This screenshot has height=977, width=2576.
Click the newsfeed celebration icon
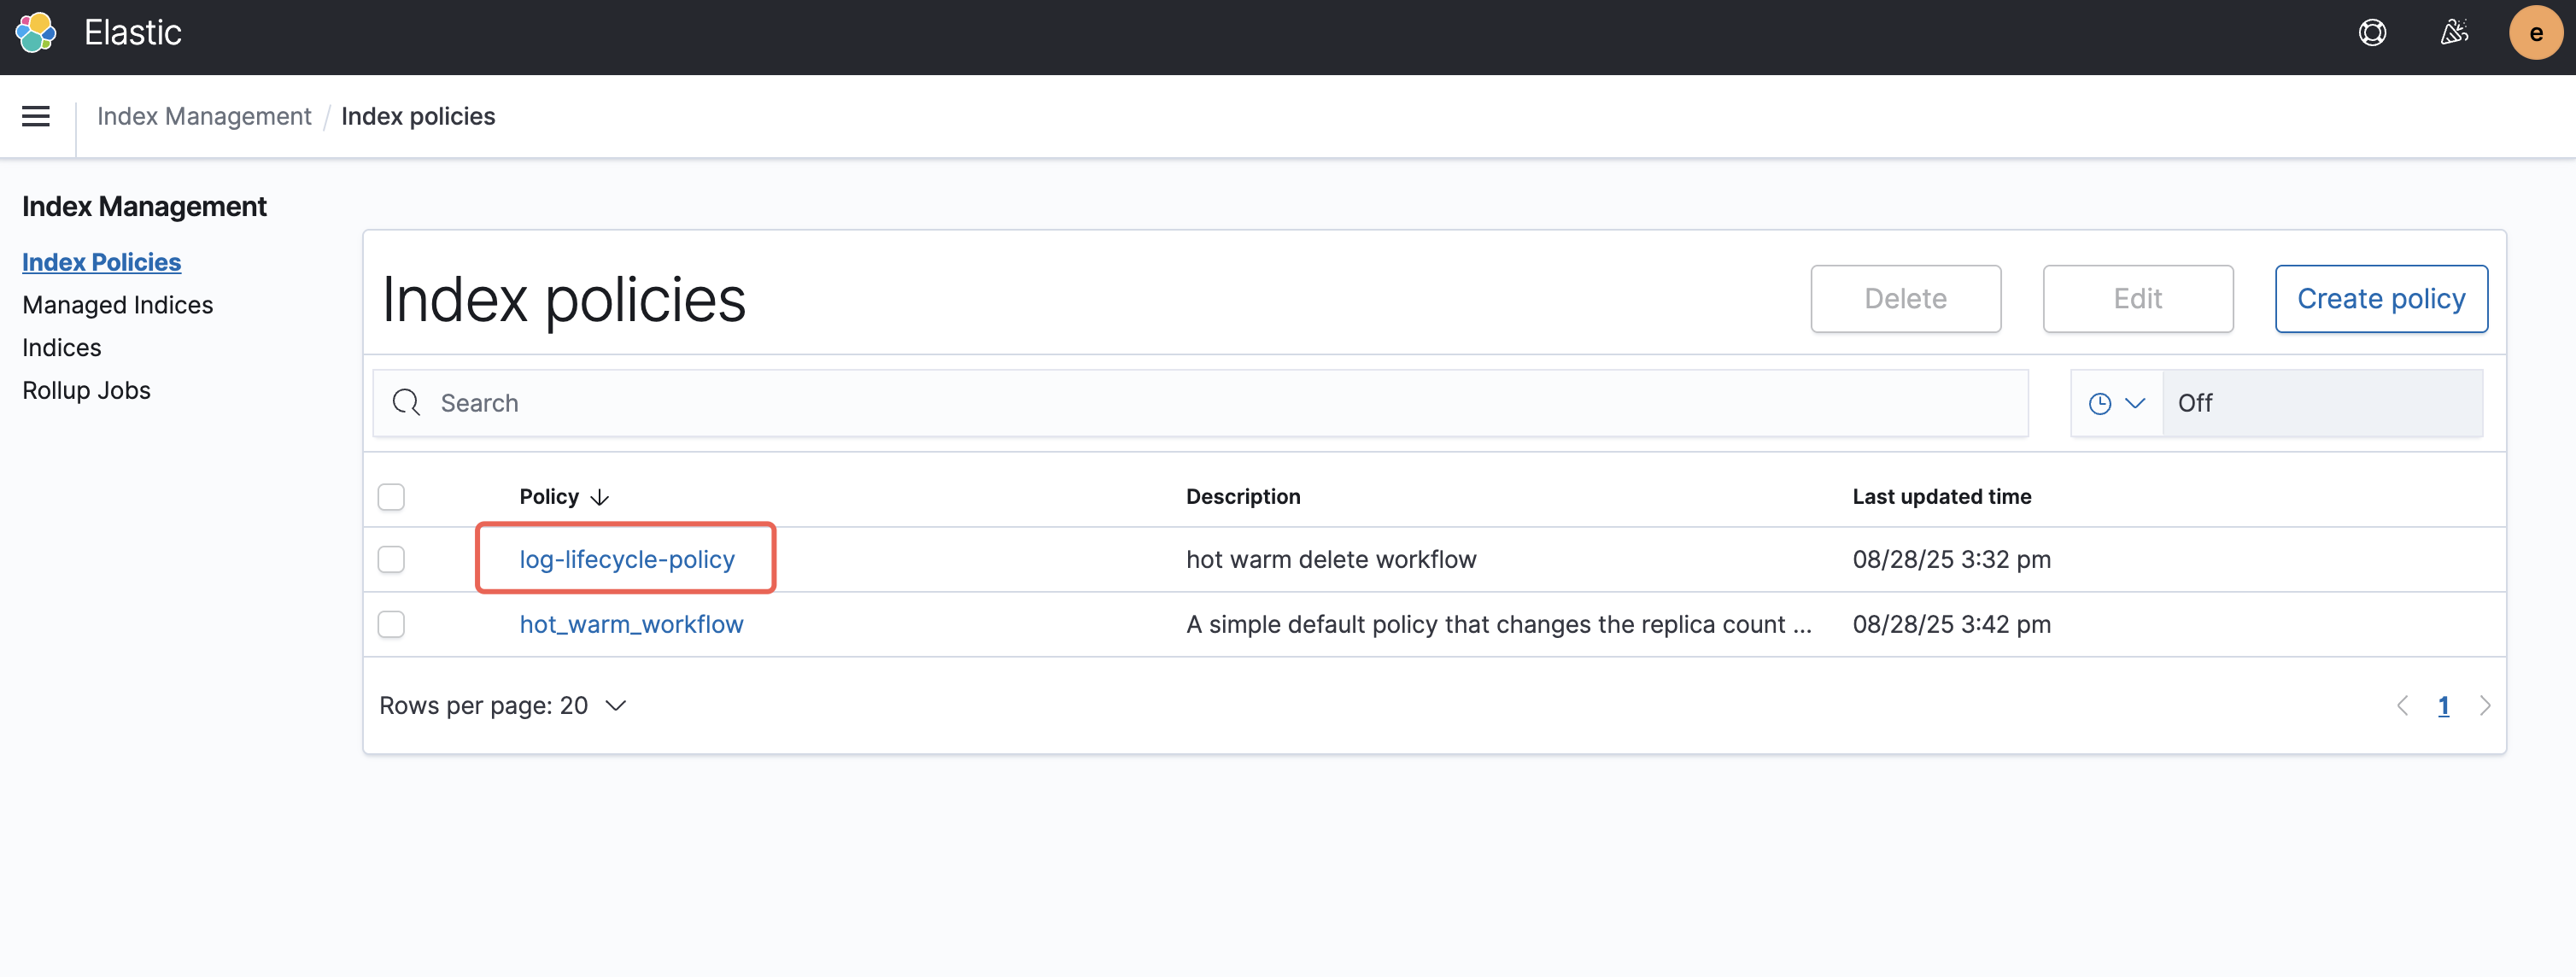[2454, 33]
